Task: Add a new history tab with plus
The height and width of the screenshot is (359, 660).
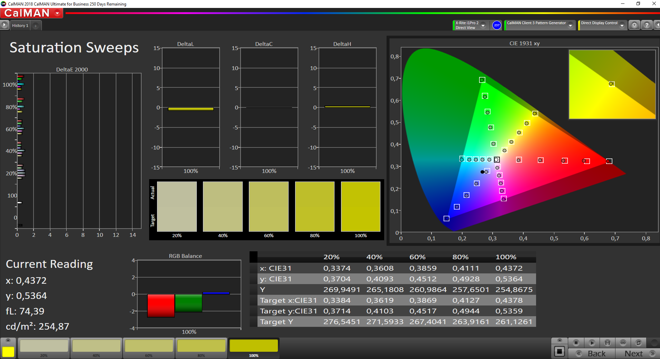Action: 36,26
